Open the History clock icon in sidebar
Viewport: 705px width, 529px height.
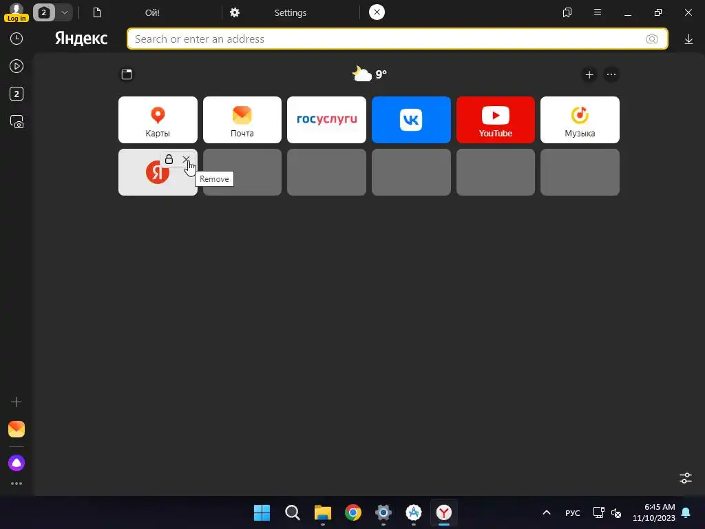coord(17,39)
